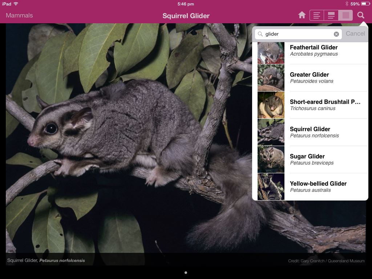This screenshot has width=372, height=279.
Task: Switch to split image and text view
Action: click(331, 15)
